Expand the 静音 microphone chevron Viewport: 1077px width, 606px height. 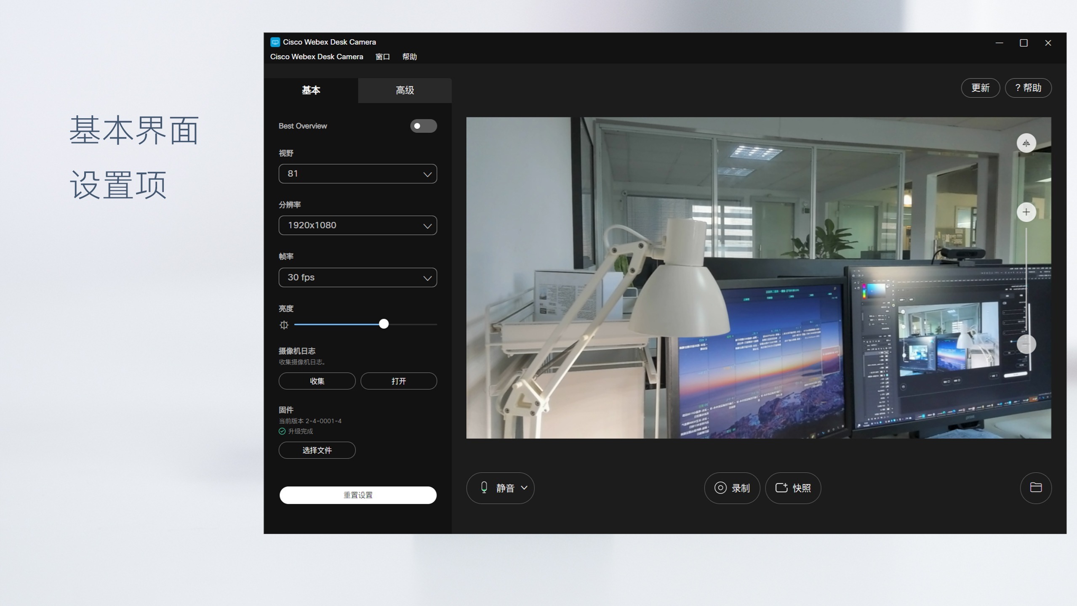(524, 488)
